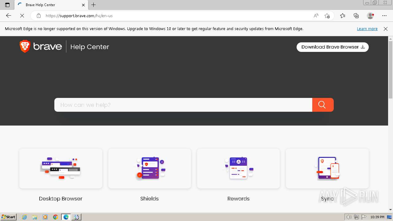Click the page vertical scrollbar thumb
Viewport: 393px width, 221px height.
[x=391, y=70]
